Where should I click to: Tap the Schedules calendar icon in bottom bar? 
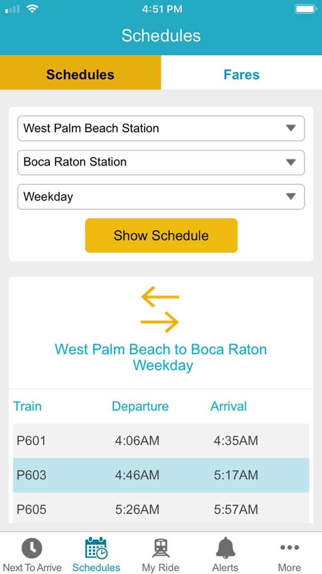coord(96,548)
